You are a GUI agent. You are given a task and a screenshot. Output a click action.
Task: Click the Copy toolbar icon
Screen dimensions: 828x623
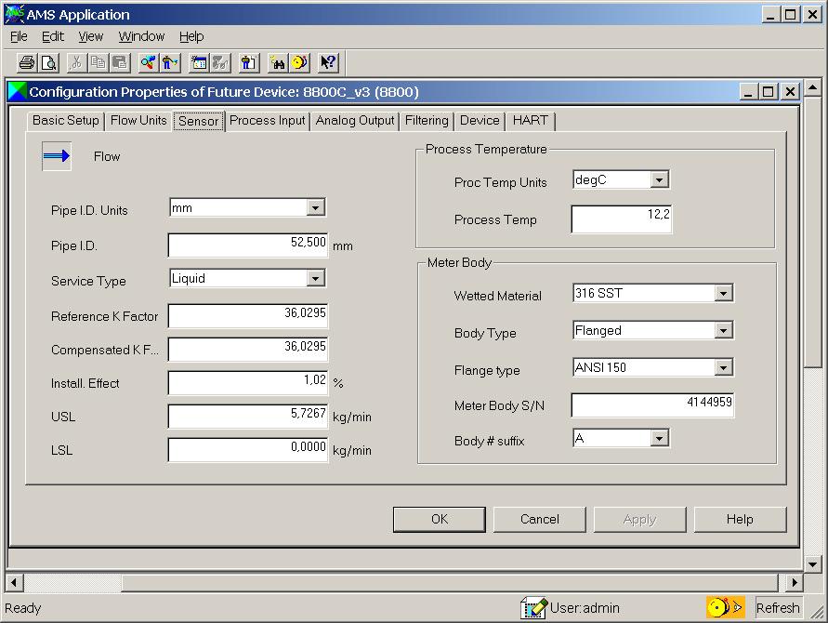tap(99, 63)
